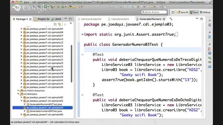This screenshot has height=125, width=223.
Task: Select package pe.joedayz.javaee7.cdi.ejemplo21
Action: click(x=45, y=56)
